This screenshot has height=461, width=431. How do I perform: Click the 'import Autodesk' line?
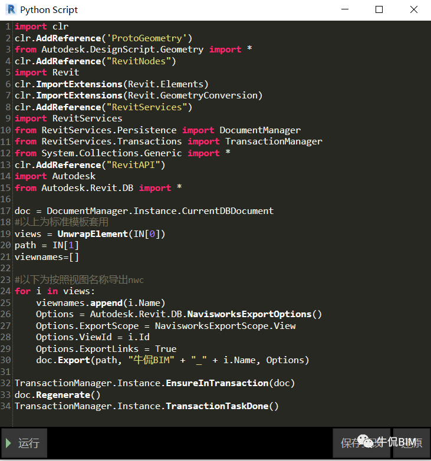click(55, 176)
